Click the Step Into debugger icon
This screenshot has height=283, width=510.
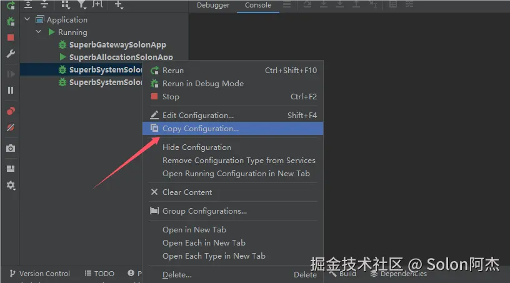[x=324, y=4]
